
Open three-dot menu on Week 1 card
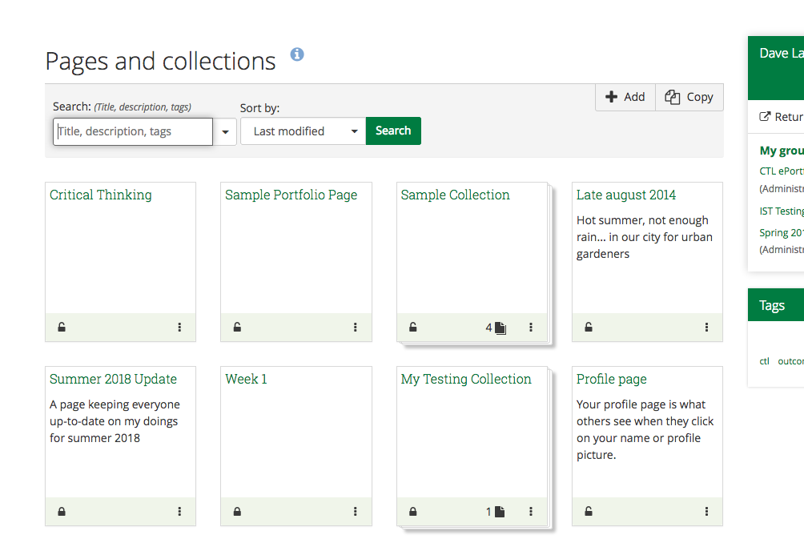[x=356, y=512]
